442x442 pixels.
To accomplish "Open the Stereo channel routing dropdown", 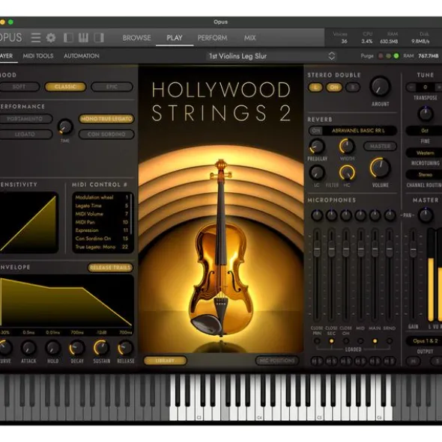I will click(425, 175).
